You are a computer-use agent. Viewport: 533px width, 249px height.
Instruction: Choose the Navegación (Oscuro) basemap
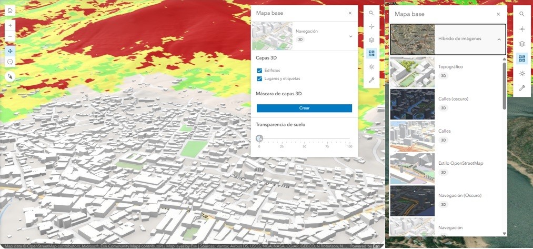[446, 200]
